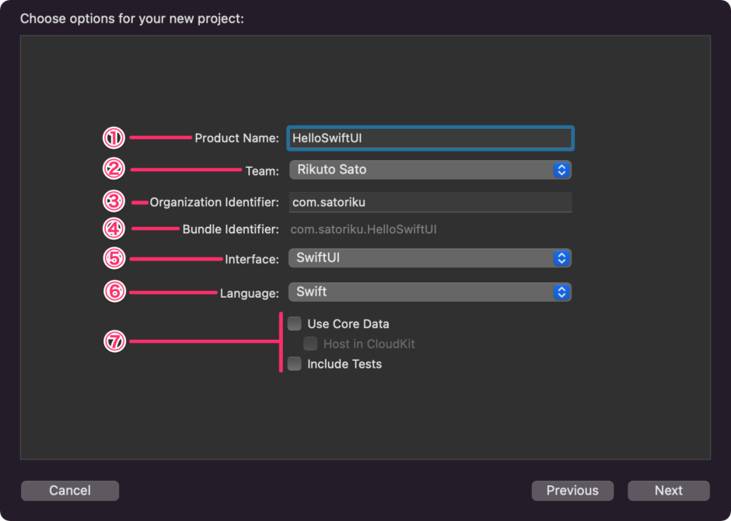The image size is (731, 521).
Task: Click the 'Choose options for your new project' heading
Action: click(132, 18)
